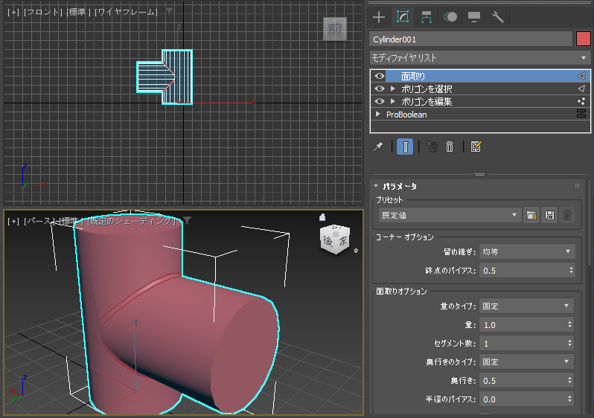Collapse the パラメータ rollout
594x418 pixels.
(376, 186)
